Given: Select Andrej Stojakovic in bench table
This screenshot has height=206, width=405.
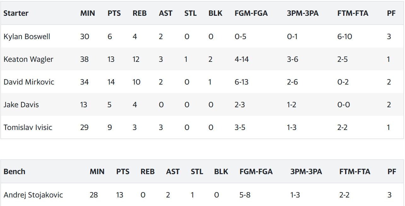Looking at the screenshot, I should pyautogui.click(x=33, y=195).
